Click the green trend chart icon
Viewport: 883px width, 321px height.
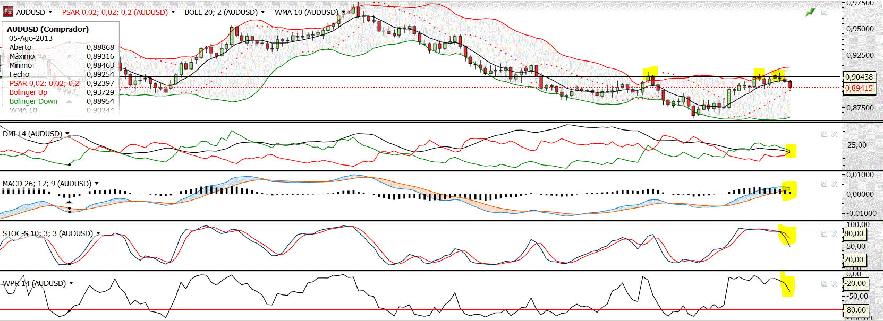coord(810,12)
